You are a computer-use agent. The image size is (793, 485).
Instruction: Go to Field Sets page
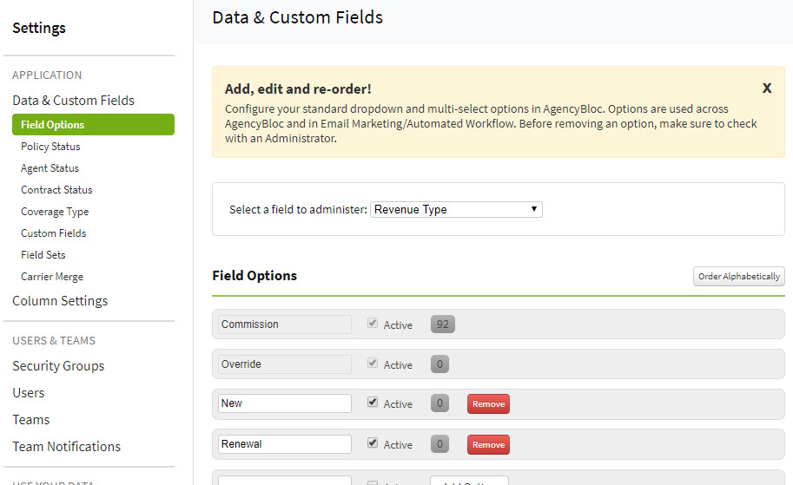tap(43, 255)
